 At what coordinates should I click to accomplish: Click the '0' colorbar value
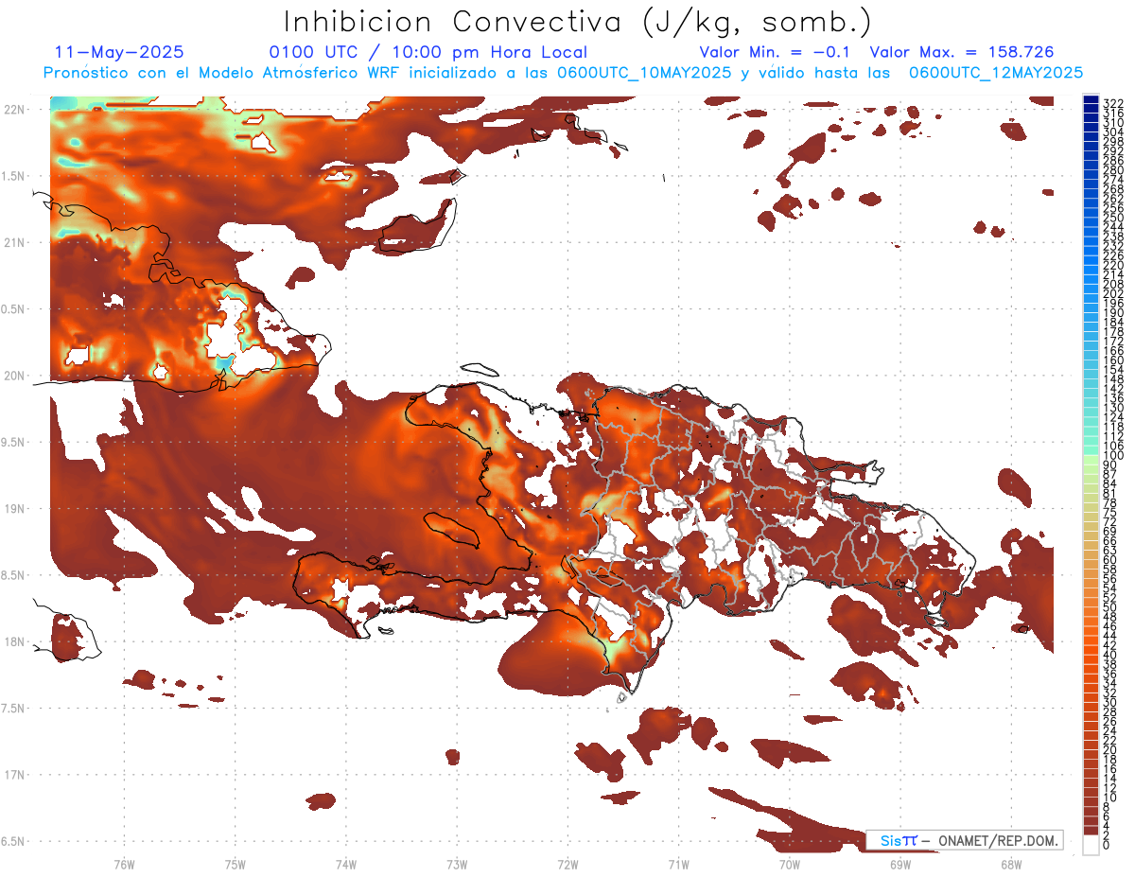(x=1107, y=845)
